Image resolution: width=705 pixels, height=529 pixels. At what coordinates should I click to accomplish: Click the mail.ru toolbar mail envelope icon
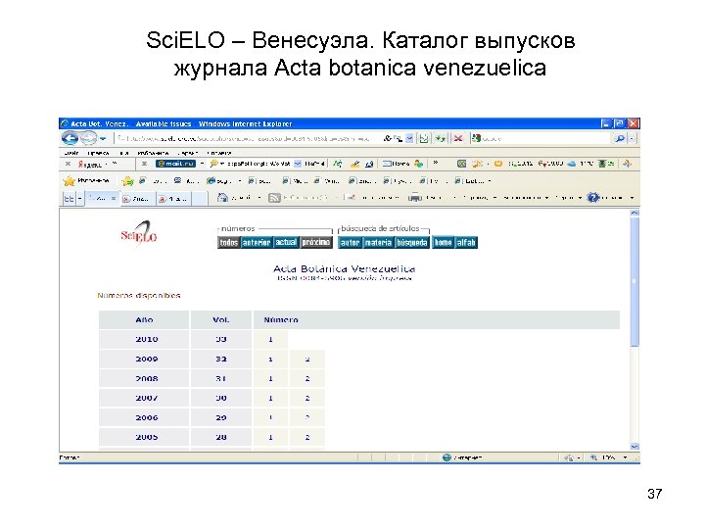387,164
